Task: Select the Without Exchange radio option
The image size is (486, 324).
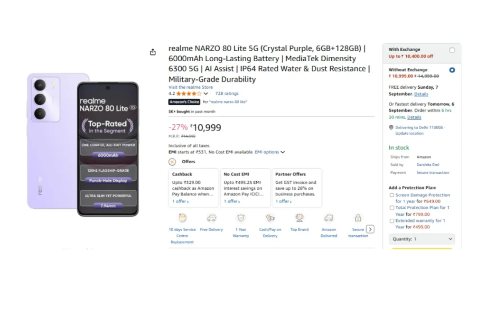Action: (x=452, y=70)
